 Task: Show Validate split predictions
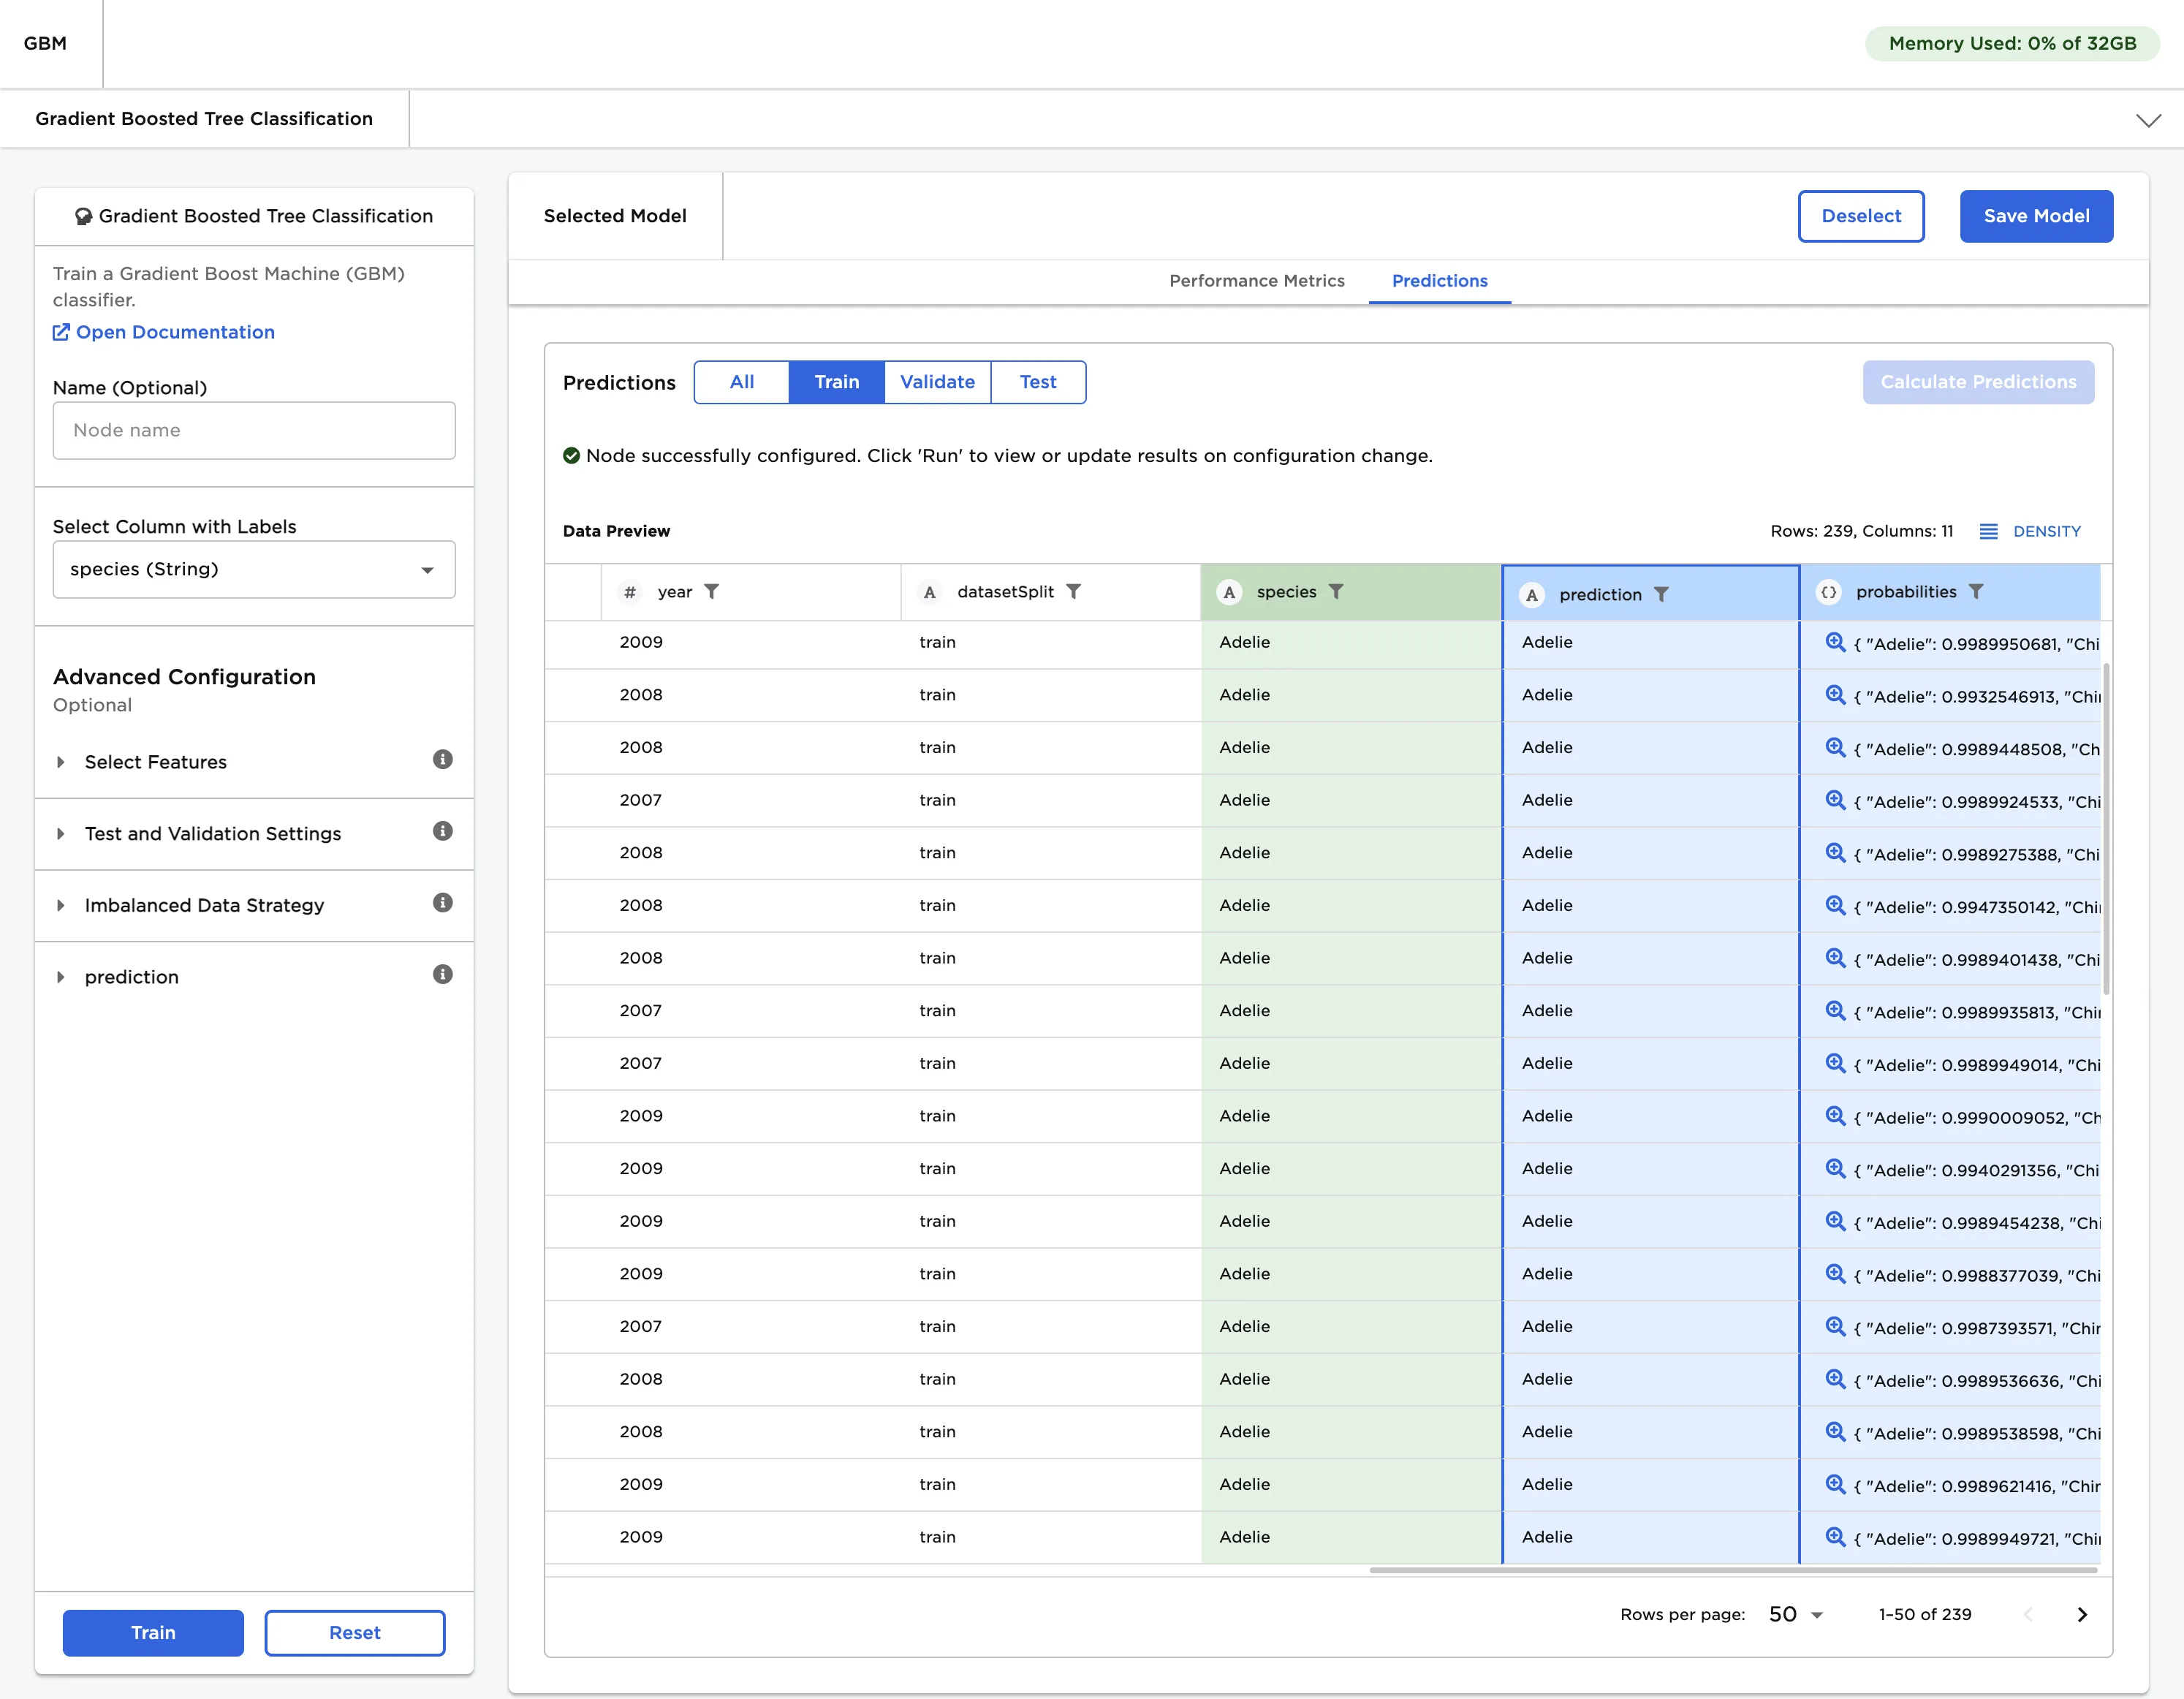(x=937, y=382)
